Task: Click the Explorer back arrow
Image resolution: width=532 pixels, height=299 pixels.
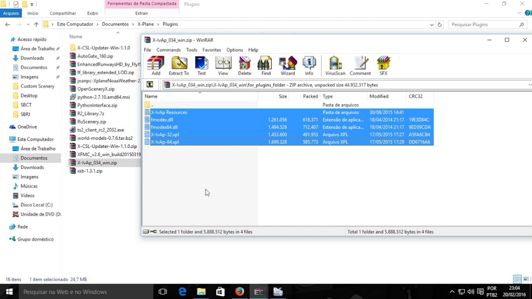Action: point(7,25)
